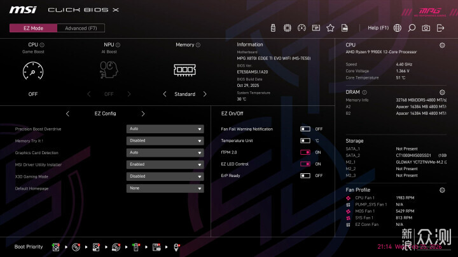Open the language globe icon
Image resolution: width=458 pixels, height=257 pixels.
[397, 28]
